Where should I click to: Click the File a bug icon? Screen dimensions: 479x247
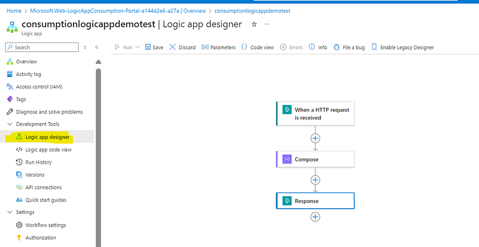(x=336, y=47)
